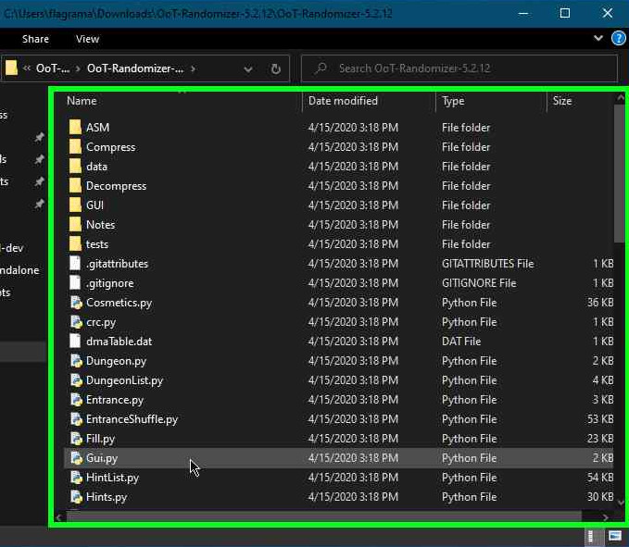Screen dimensions: 629x547
Task: Expand the ribbon with chevron arrow
Action: (x=598, y=39)
